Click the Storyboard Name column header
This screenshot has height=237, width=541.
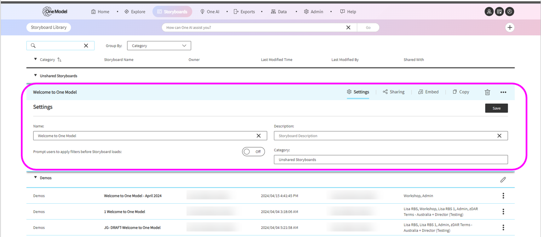[x=119, y=60]
